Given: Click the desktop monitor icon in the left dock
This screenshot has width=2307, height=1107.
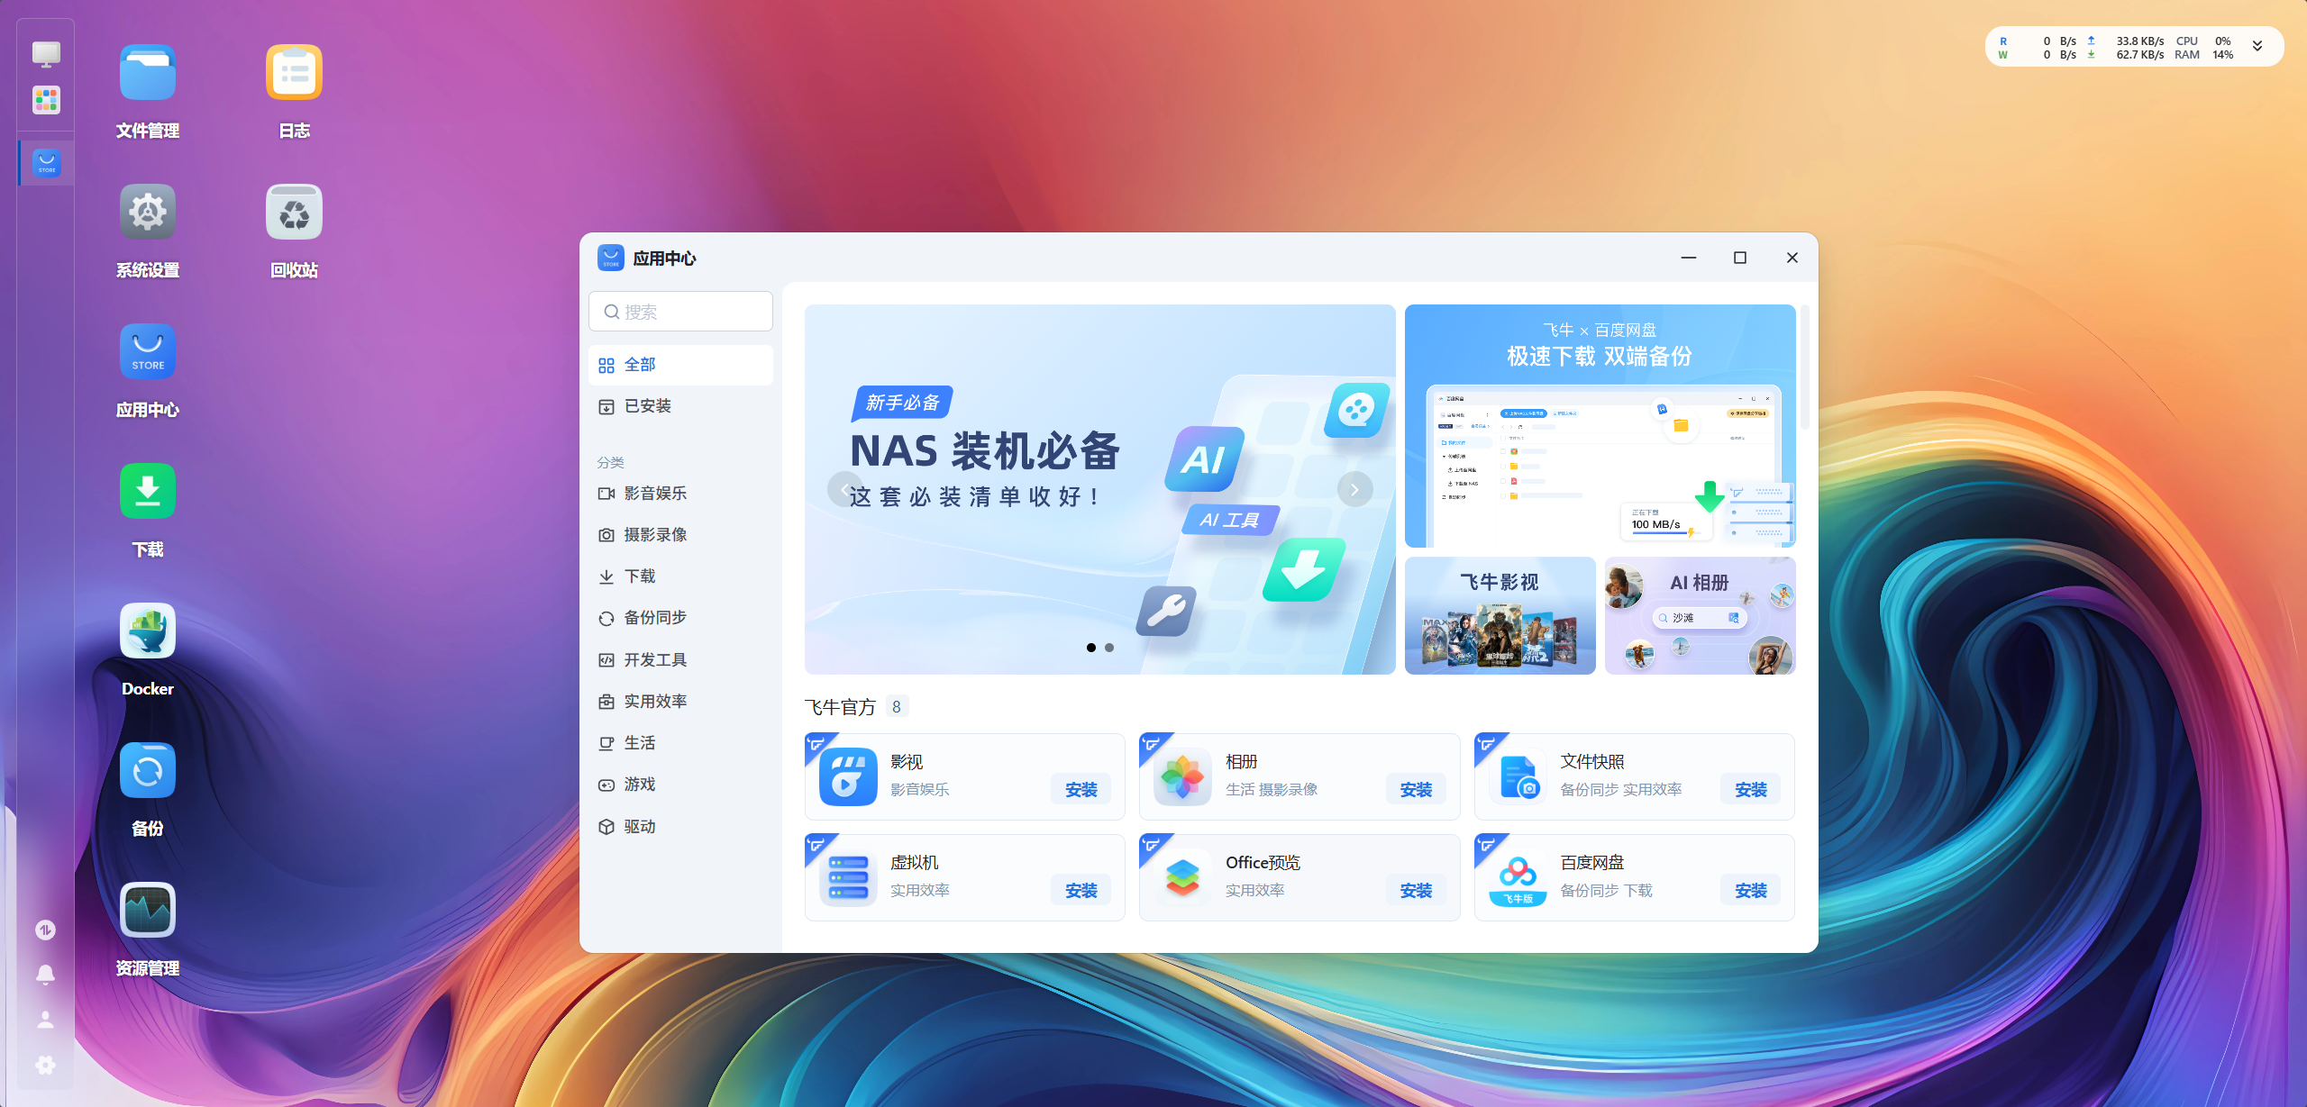Looking at the screenshot, I should 46,54.
